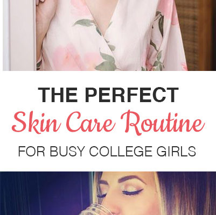Click the pink 'Skin Care Routine' script text
This screenshot has width=216, height=215.
coord(108,123)
